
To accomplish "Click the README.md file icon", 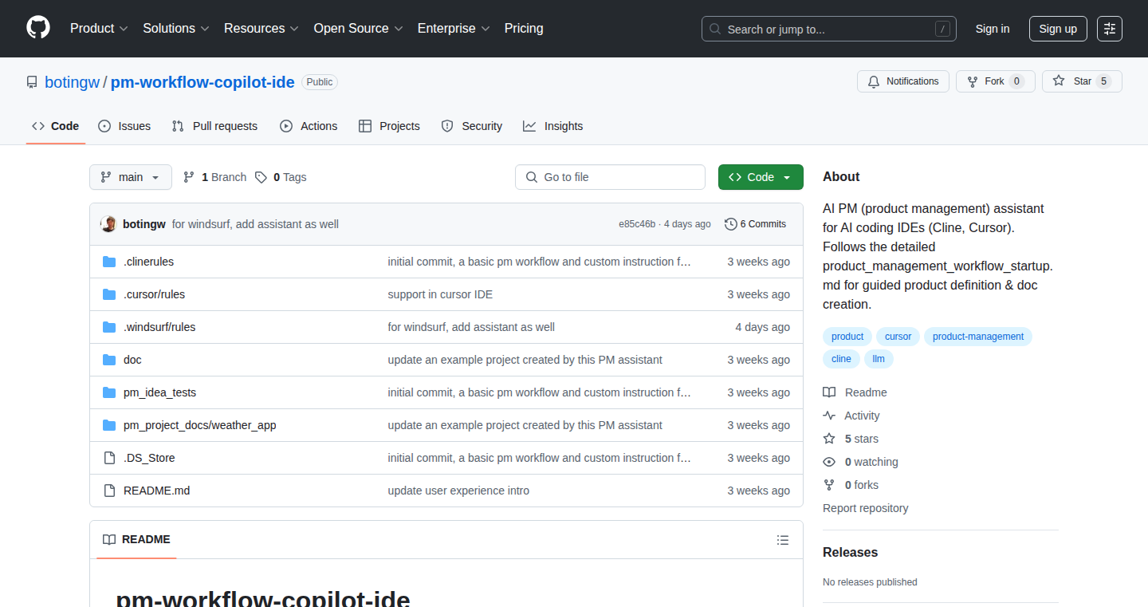I will click(x=109, y=491).
